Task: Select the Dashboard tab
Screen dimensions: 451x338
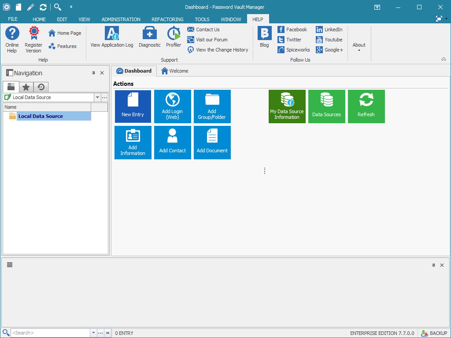Action: tap(134, 71)
